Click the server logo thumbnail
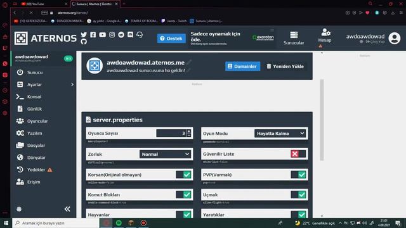The image size is (406, 228). coord(95,66)
